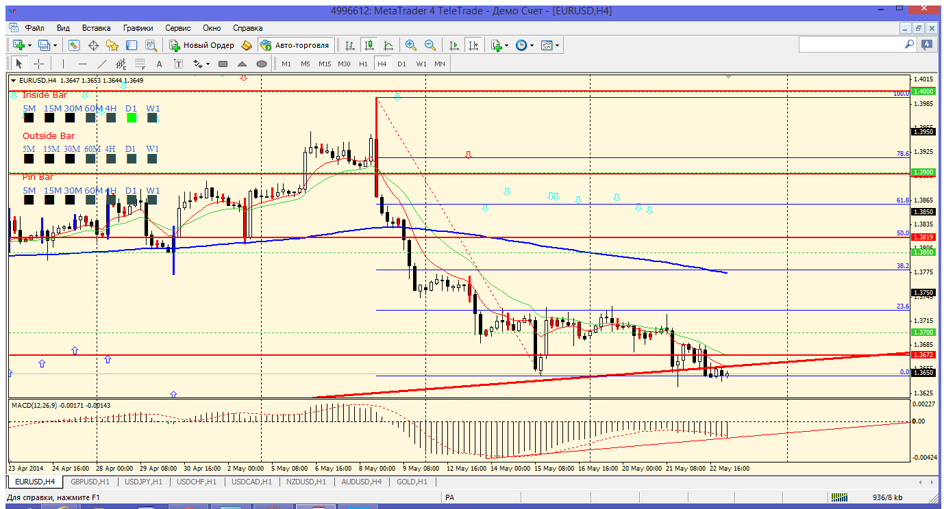
Task: Click the search magnifier icon
Action: [x=910, y=44]
